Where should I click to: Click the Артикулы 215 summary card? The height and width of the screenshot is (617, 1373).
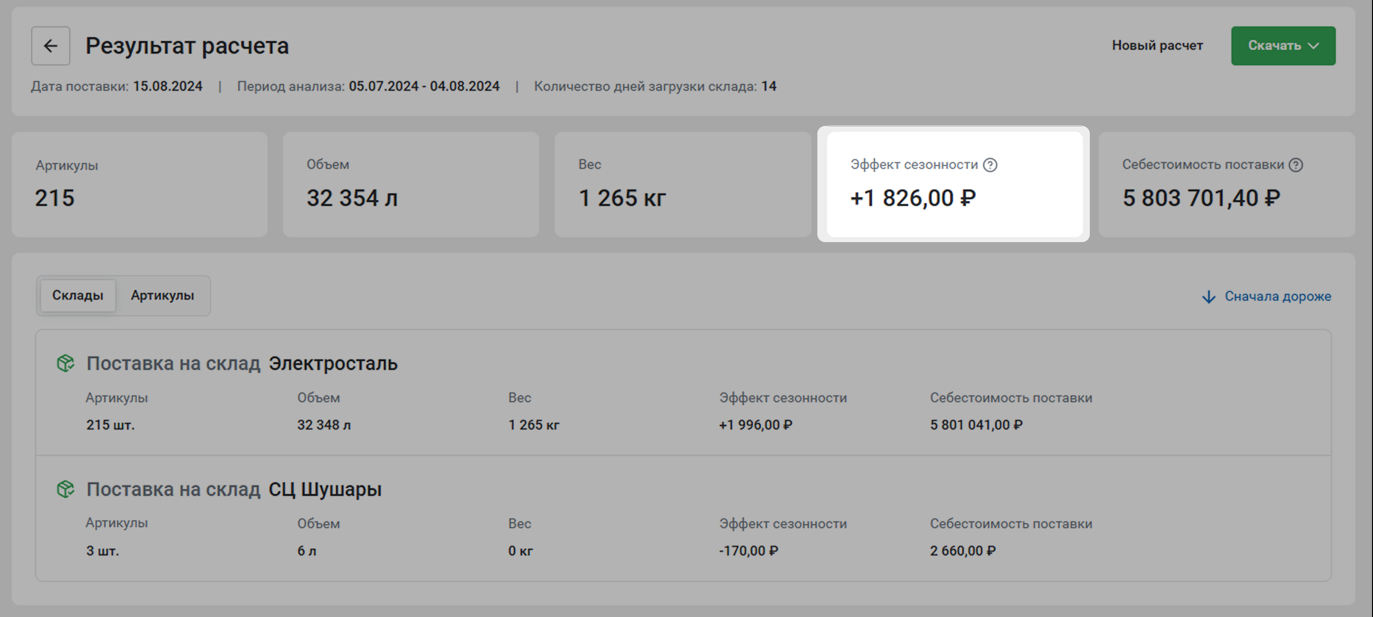click(139, 185)
